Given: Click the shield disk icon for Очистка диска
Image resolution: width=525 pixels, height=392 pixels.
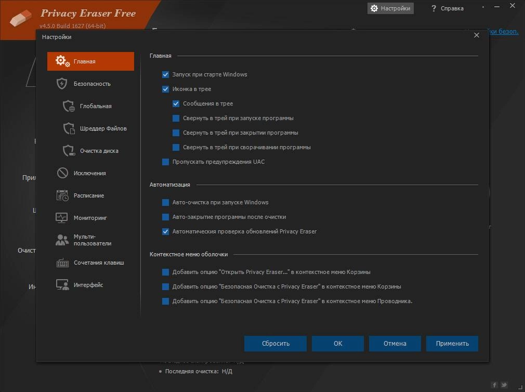Looking at the screenshot, I should (x=69, y=151).
